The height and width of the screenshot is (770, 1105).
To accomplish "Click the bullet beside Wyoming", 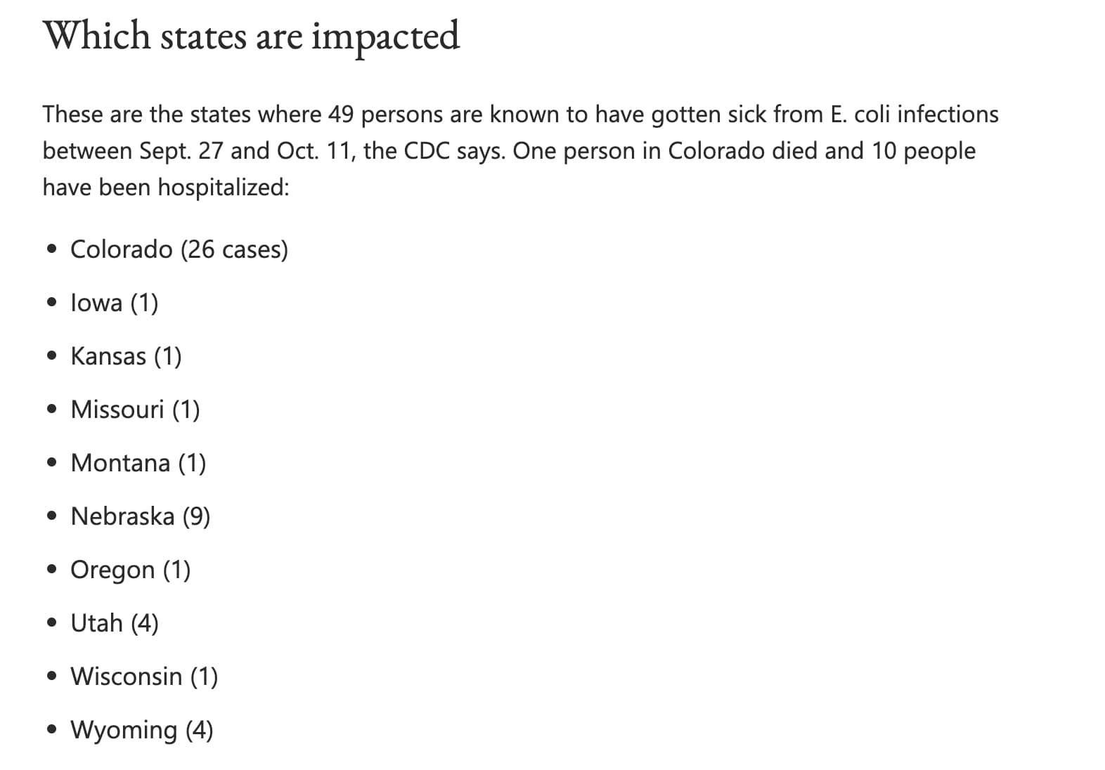I will 51,730.
